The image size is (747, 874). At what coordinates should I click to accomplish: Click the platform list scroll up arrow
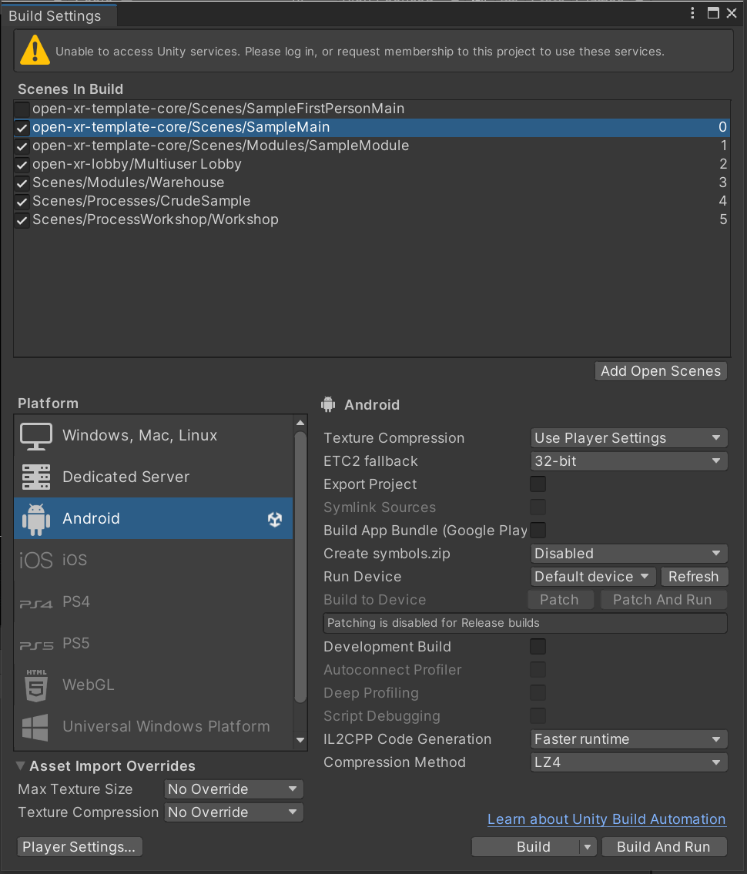coord(300,423)
